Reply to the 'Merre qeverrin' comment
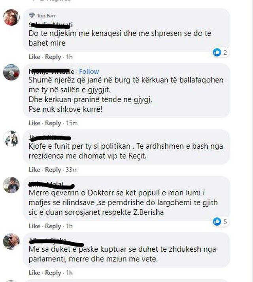The height and width of the screenshot is (282, 253). pos(53,226)
